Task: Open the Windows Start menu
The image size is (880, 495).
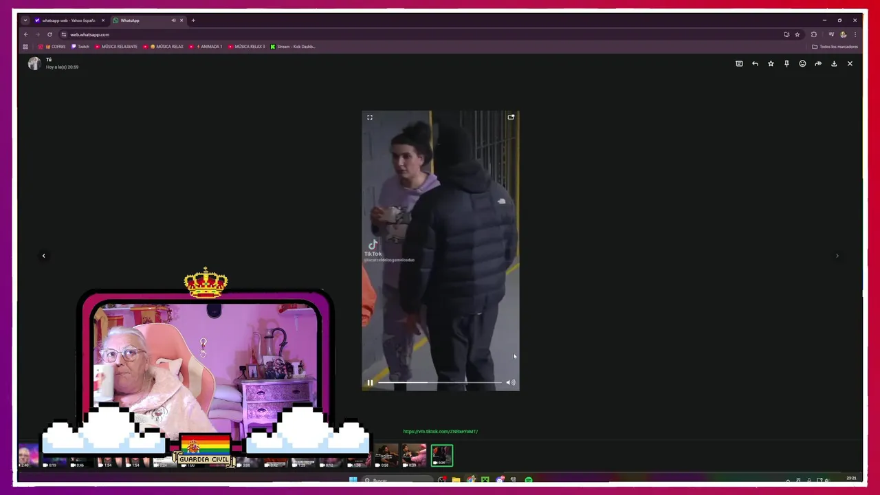Action: coord(353,480)
